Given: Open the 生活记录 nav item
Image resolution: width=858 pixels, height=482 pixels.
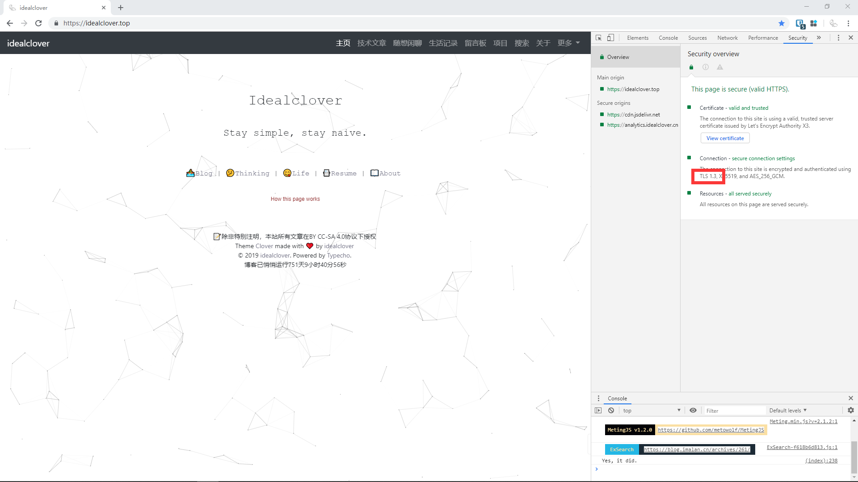Looking at the screenshot, I should (x=443, y=43).
